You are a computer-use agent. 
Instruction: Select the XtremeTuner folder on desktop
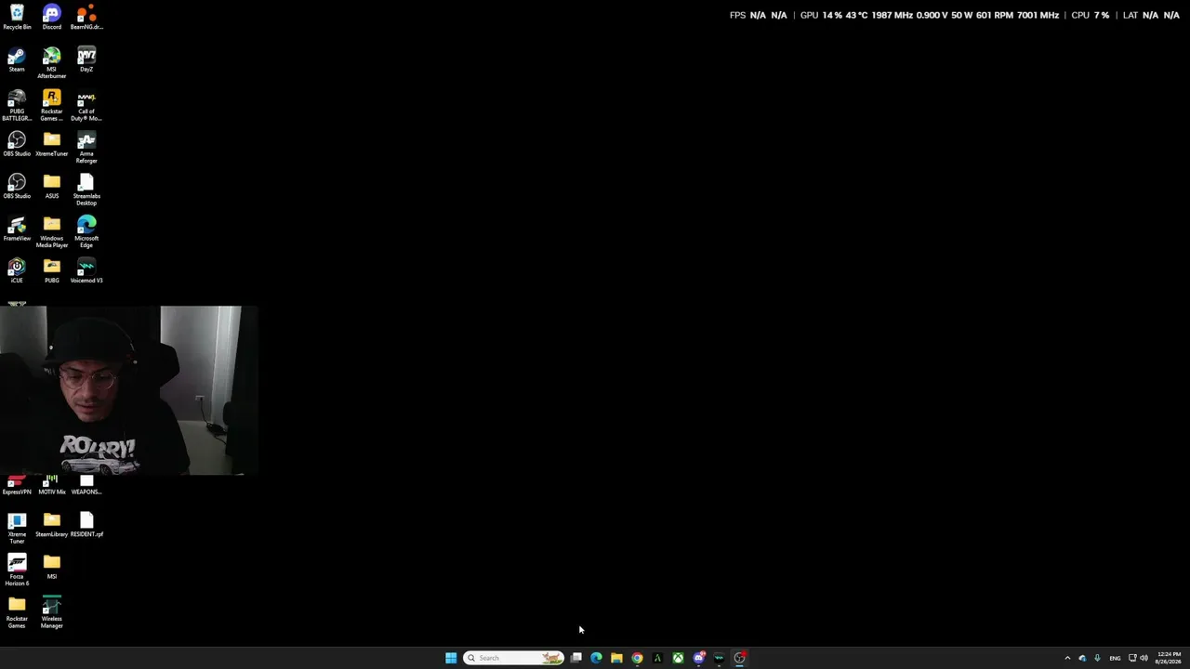coord(52,144)
